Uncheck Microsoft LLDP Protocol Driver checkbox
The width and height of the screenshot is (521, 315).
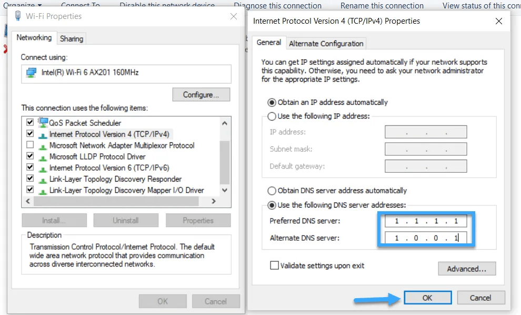30,156
